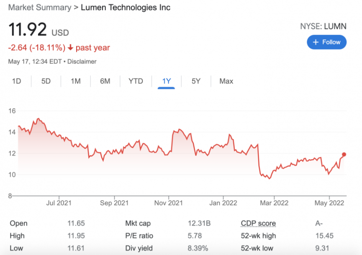Click the red down arrow icon
Viewport: 362px width, 255px height.
(70, 48)
